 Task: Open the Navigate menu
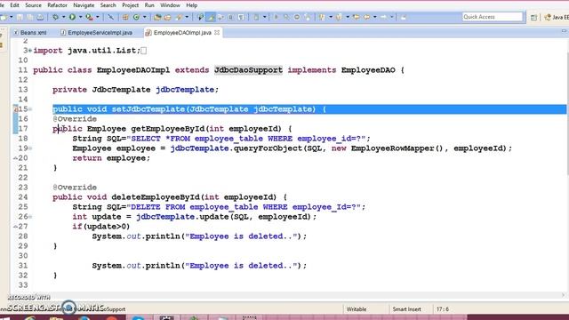84,5
